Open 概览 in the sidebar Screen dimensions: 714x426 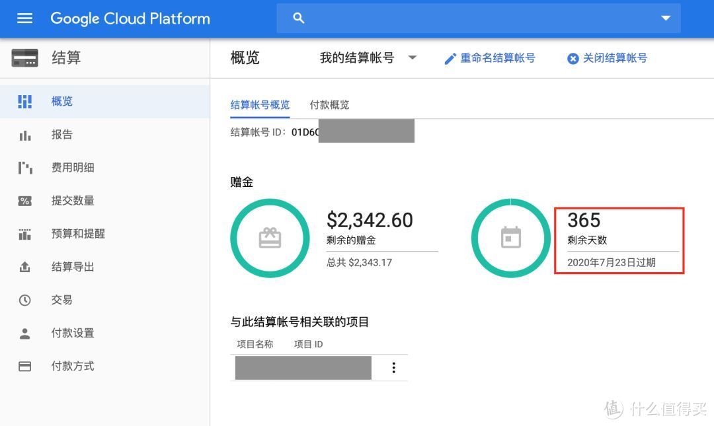tap(104, 102)
